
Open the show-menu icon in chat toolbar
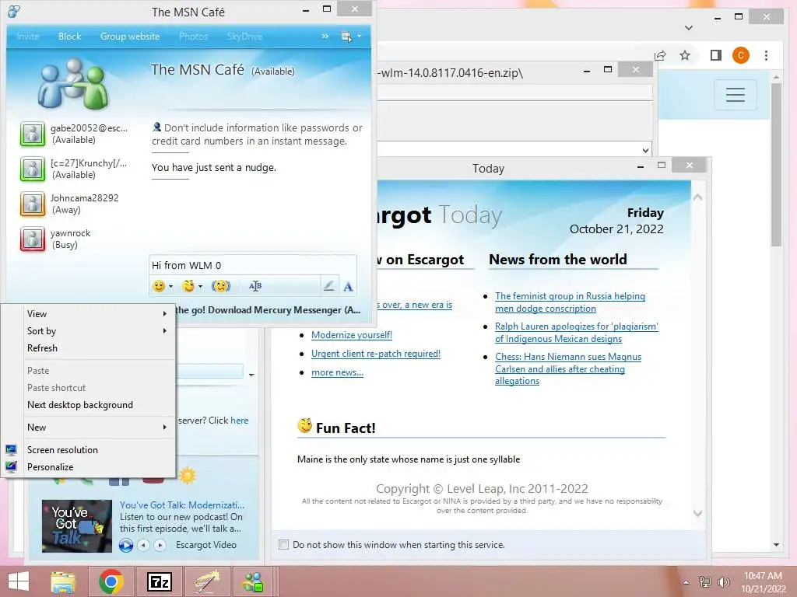346,37
